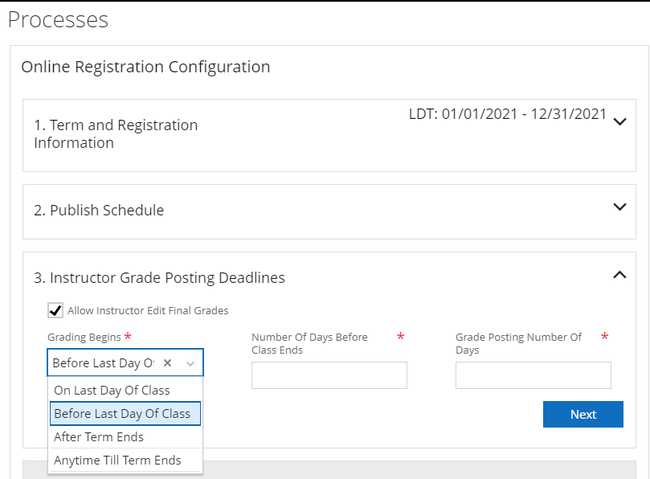Expand Term and Registration Information chevron

tap(619, 122)
